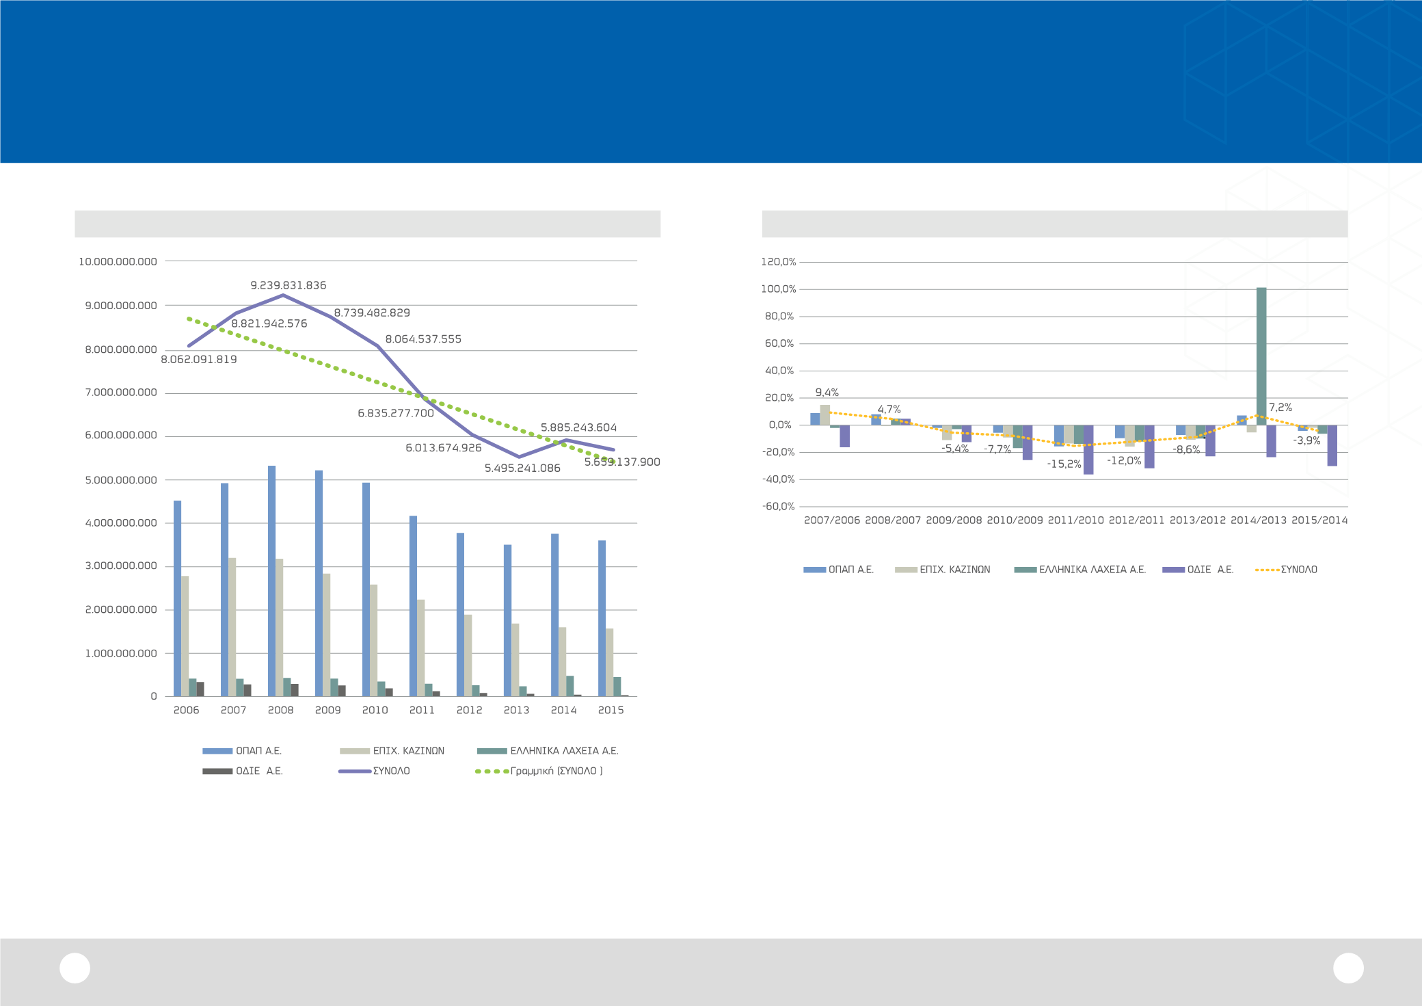
Task: Click the -5,4% data label
Action: coord(955,449)
